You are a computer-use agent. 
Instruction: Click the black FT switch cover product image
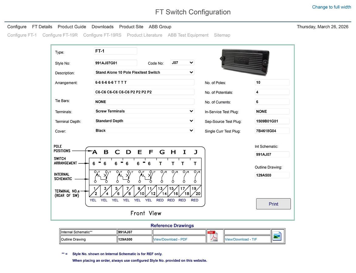coord(245,62)
